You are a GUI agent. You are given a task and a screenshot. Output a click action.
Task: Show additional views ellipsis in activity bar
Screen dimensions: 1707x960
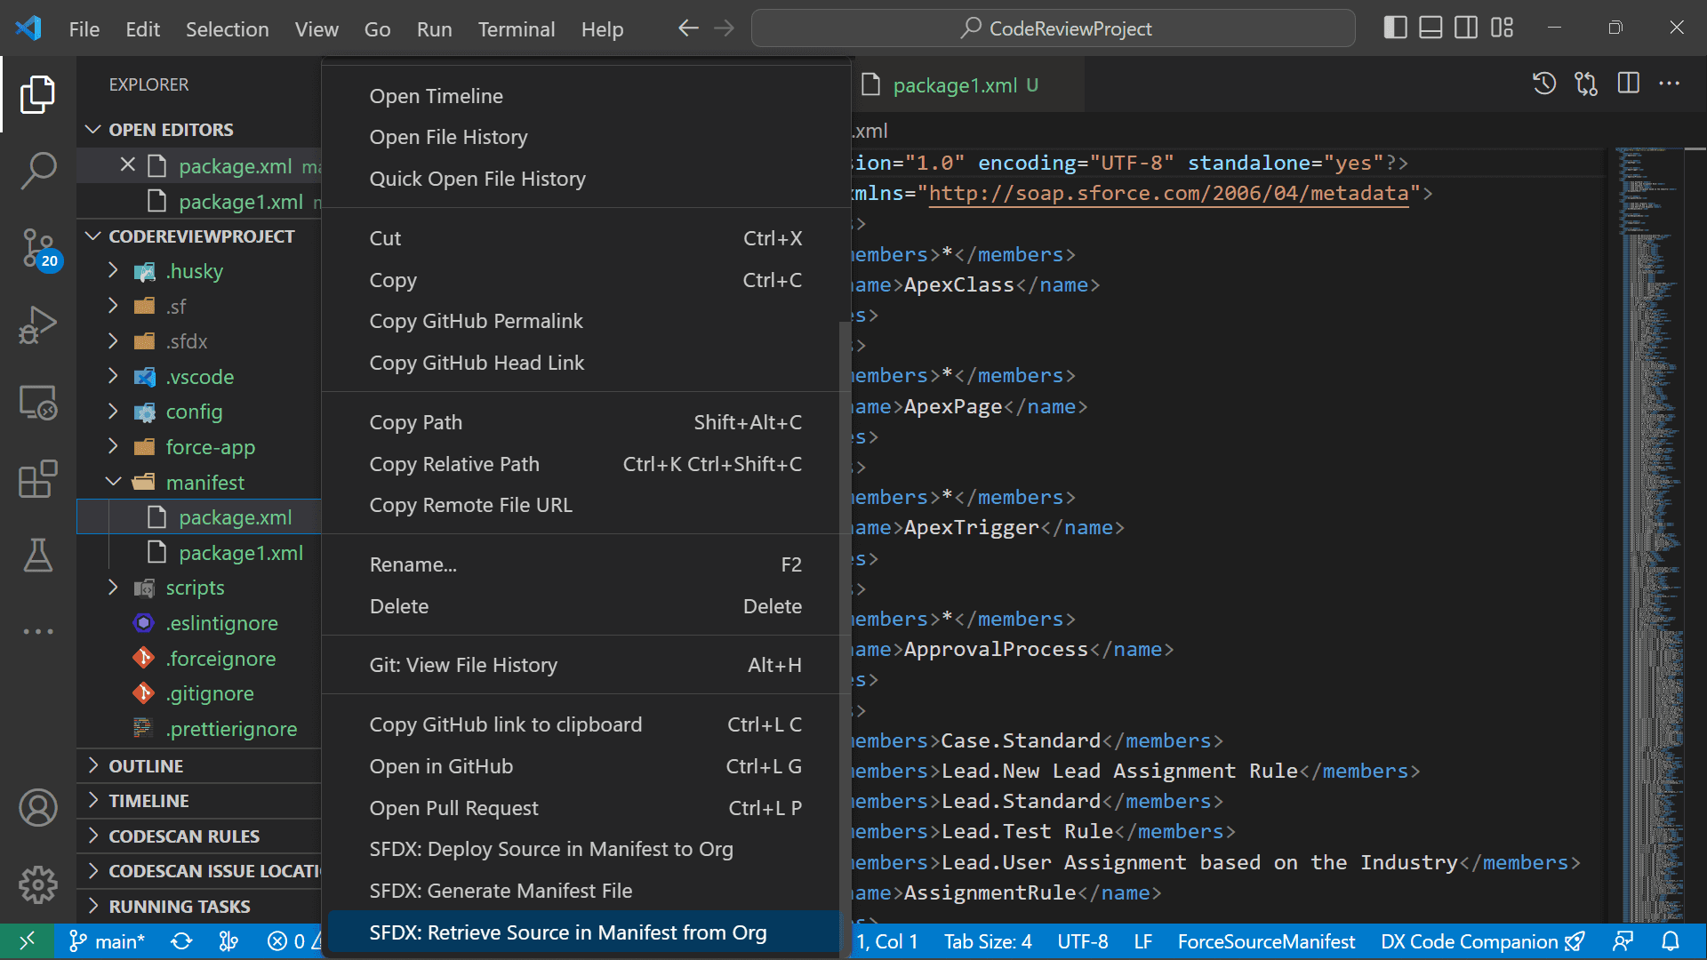point(37,631)
